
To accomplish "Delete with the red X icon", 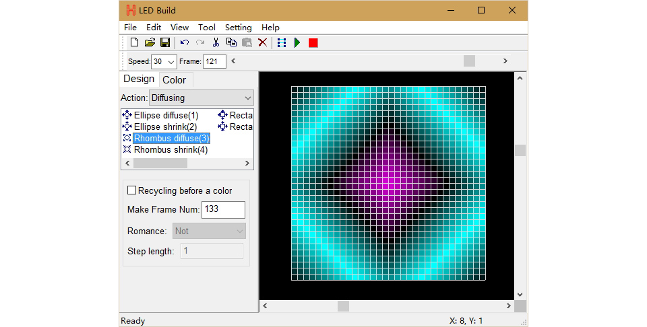I will point(262,42).
